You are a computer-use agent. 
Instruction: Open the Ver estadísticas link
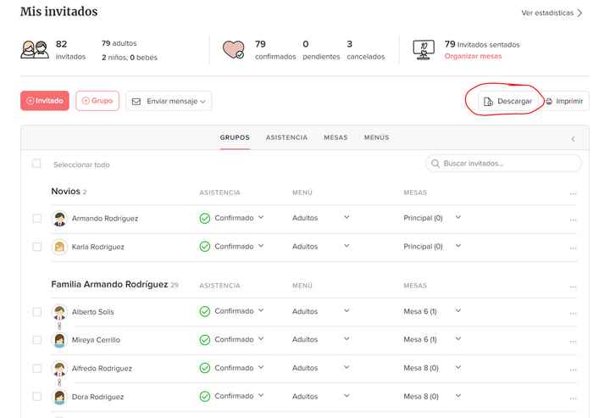(x=552, y=13)
